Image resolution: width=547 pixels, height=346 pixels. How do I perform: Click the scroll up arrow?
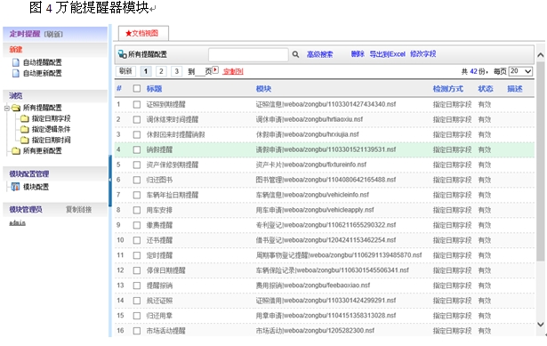(541, 55)
